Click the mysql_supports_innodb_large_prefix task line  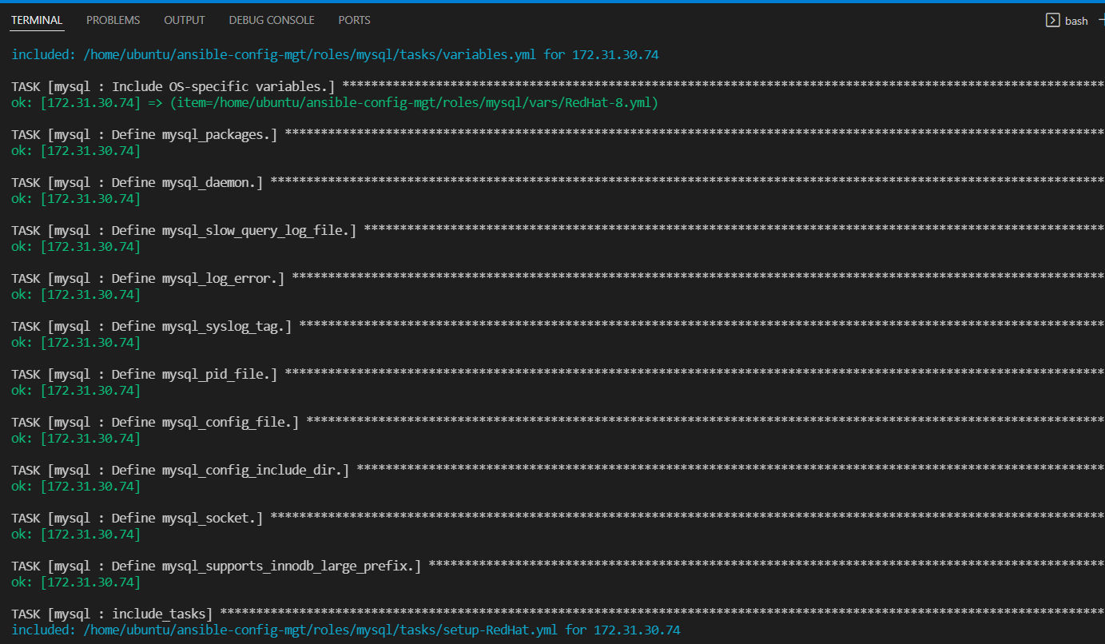click(216, 566)
